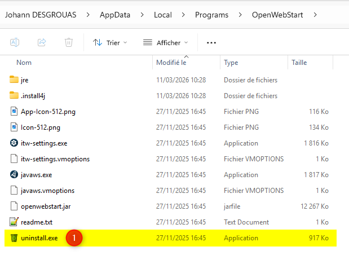Click the rename icon in toolbar
Image resolution: width=349 pixels, height=264 pixels.
[15, 42]
